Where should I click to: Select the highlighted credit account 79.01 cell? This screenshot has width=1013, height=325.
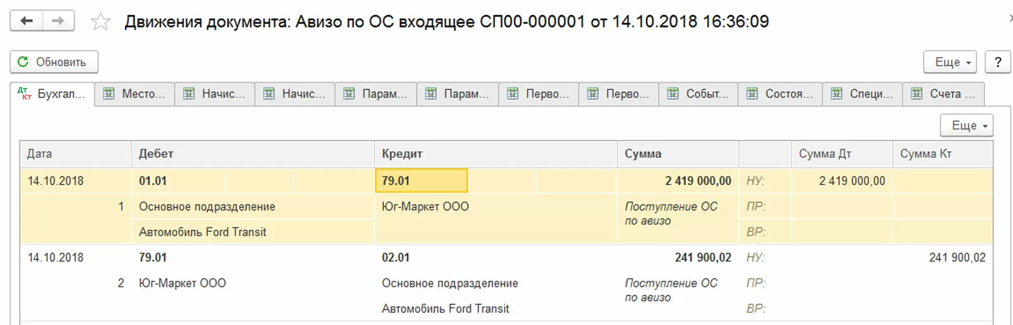pyautogui.click(x=422, y=181)
